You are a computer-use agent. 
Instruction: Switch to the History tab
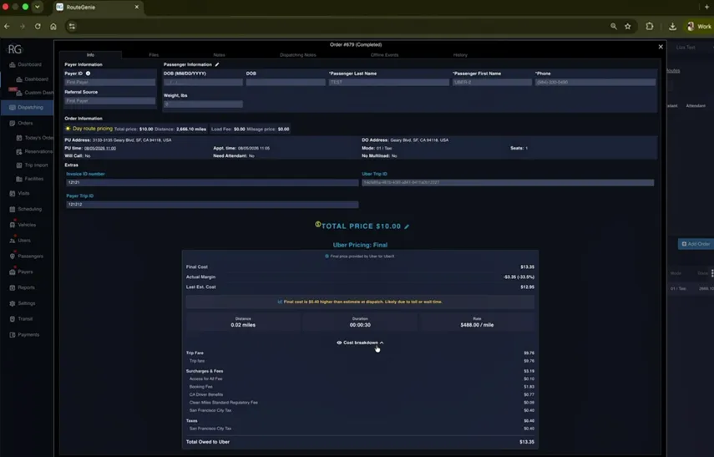(460, 54)
